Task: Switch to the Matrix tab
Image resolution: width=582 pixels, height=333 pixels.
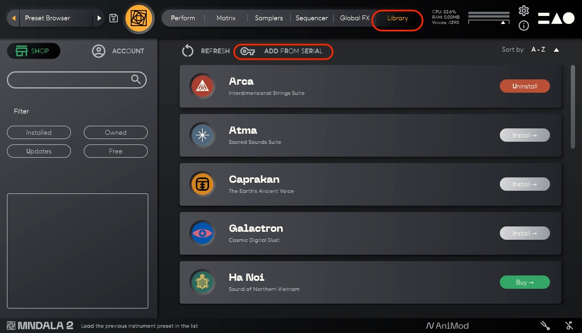Action: click(226, 18)
